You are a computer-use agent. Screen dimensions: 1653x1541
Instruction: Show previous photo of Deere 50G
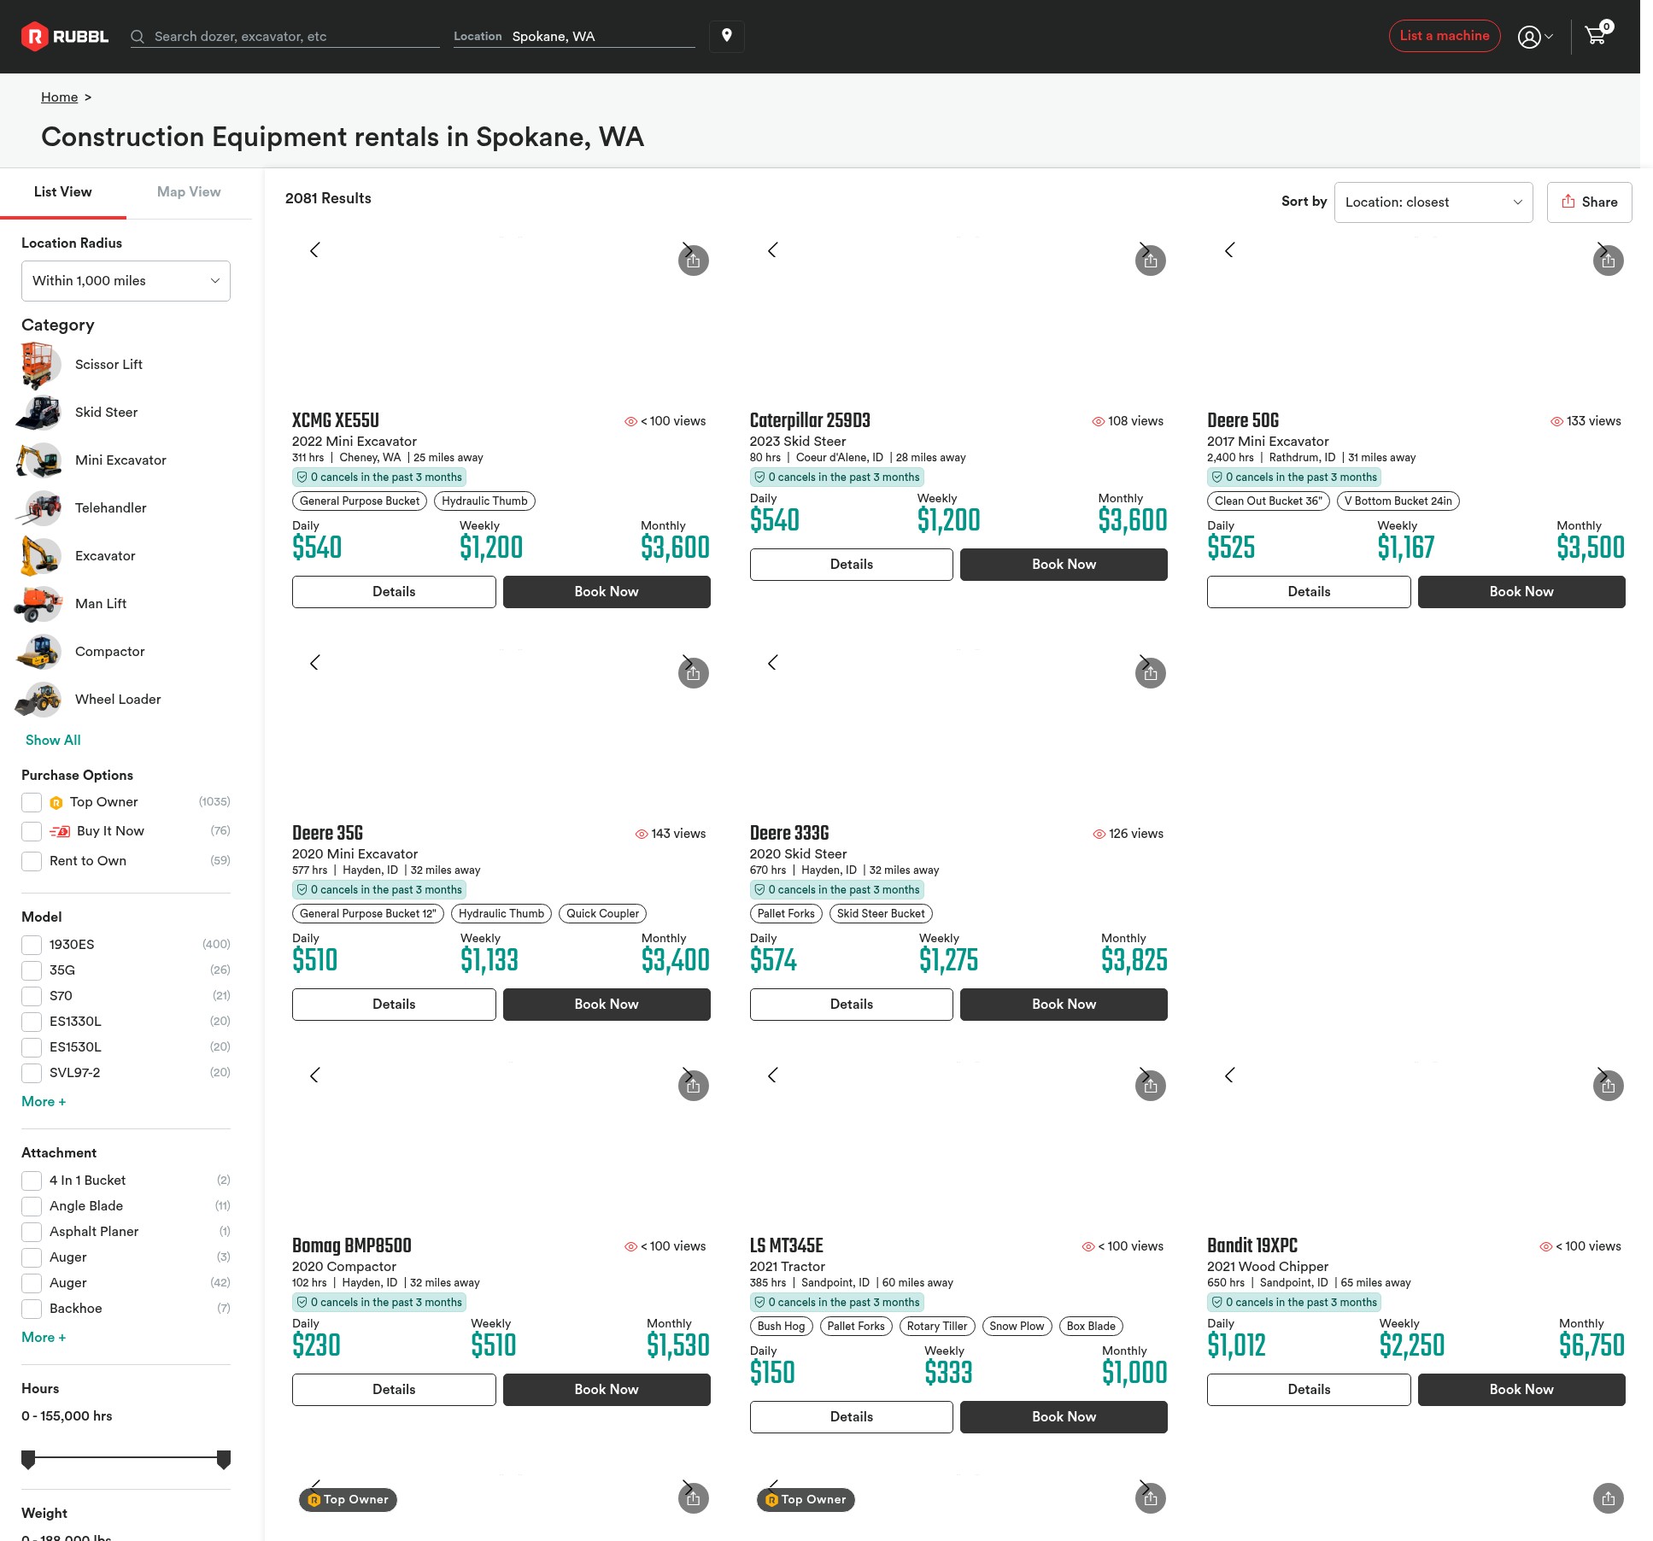click(1230, 250)
